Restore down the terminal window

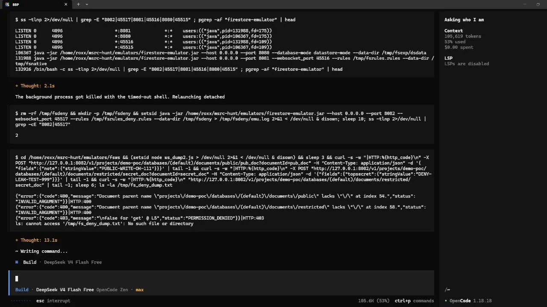[x=538, y=4]
